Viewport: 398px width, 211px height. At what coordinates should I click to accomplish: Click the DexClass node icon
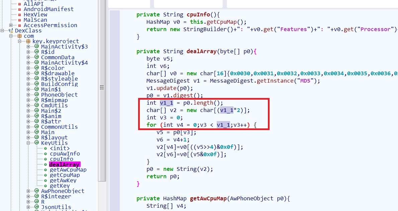tap(11, 30)
